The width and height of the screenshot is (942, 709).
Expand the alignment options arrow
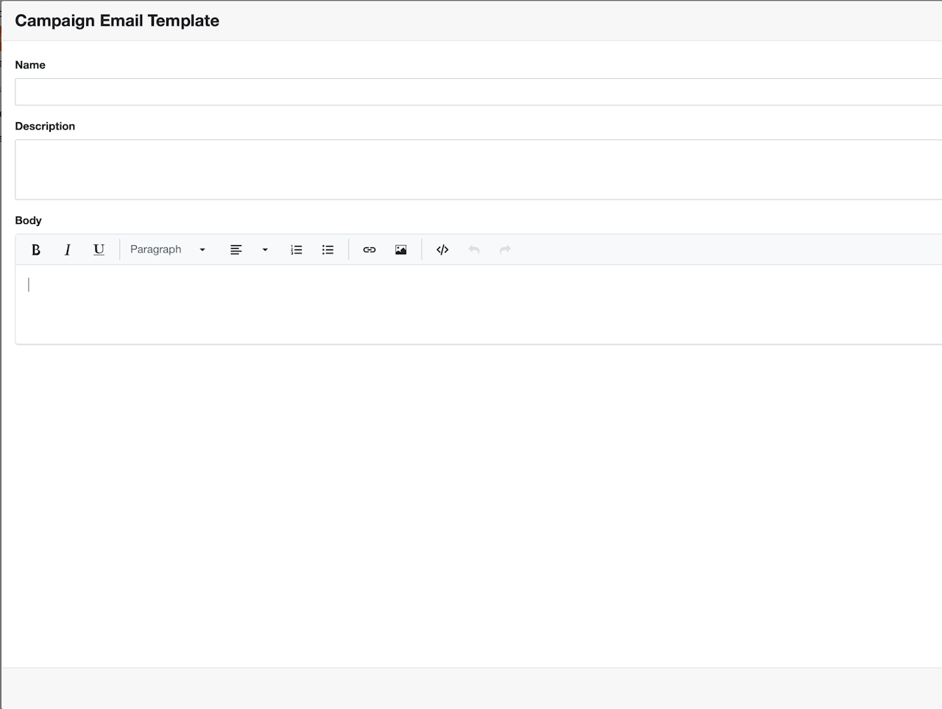coord(265,250)
